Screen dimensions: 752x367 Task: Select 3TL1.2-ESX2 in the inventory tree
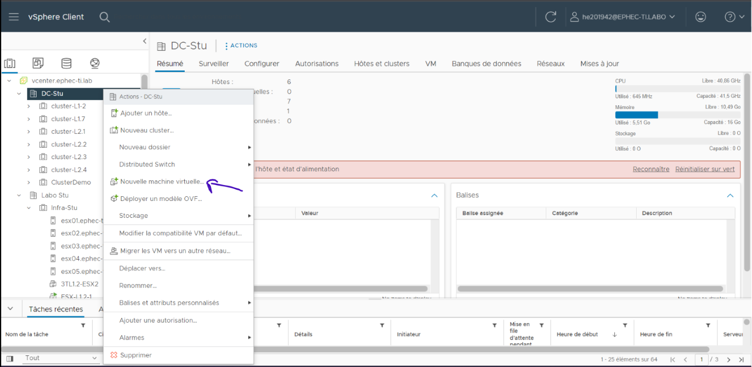[75, 284]
